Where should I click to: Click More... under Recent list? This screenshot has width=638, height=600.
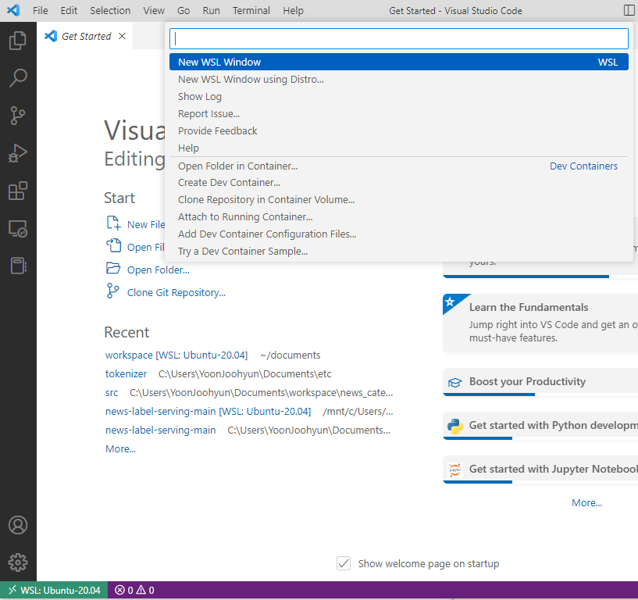[120, 448]
